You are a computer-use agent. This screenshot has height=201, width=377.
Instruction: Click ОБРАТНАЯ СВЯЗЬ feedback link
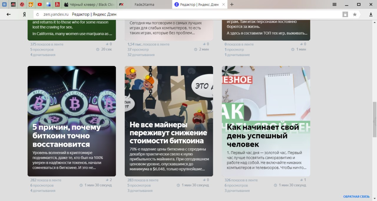(356, 197)
